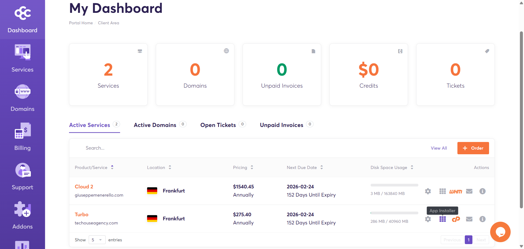Switch to the Active Services tab

pyautogui.click(x=94, y=125)
